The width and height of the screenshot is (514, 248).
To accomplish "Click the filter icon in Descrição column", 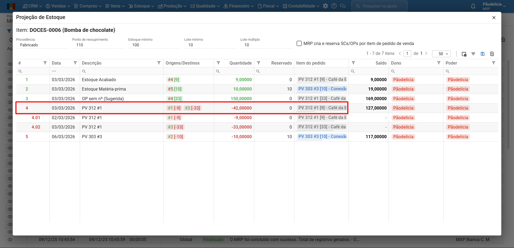I will 159,63.
